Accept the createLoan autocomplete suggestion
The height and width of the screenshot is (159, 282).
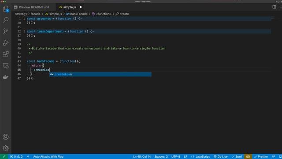[100, 74]
